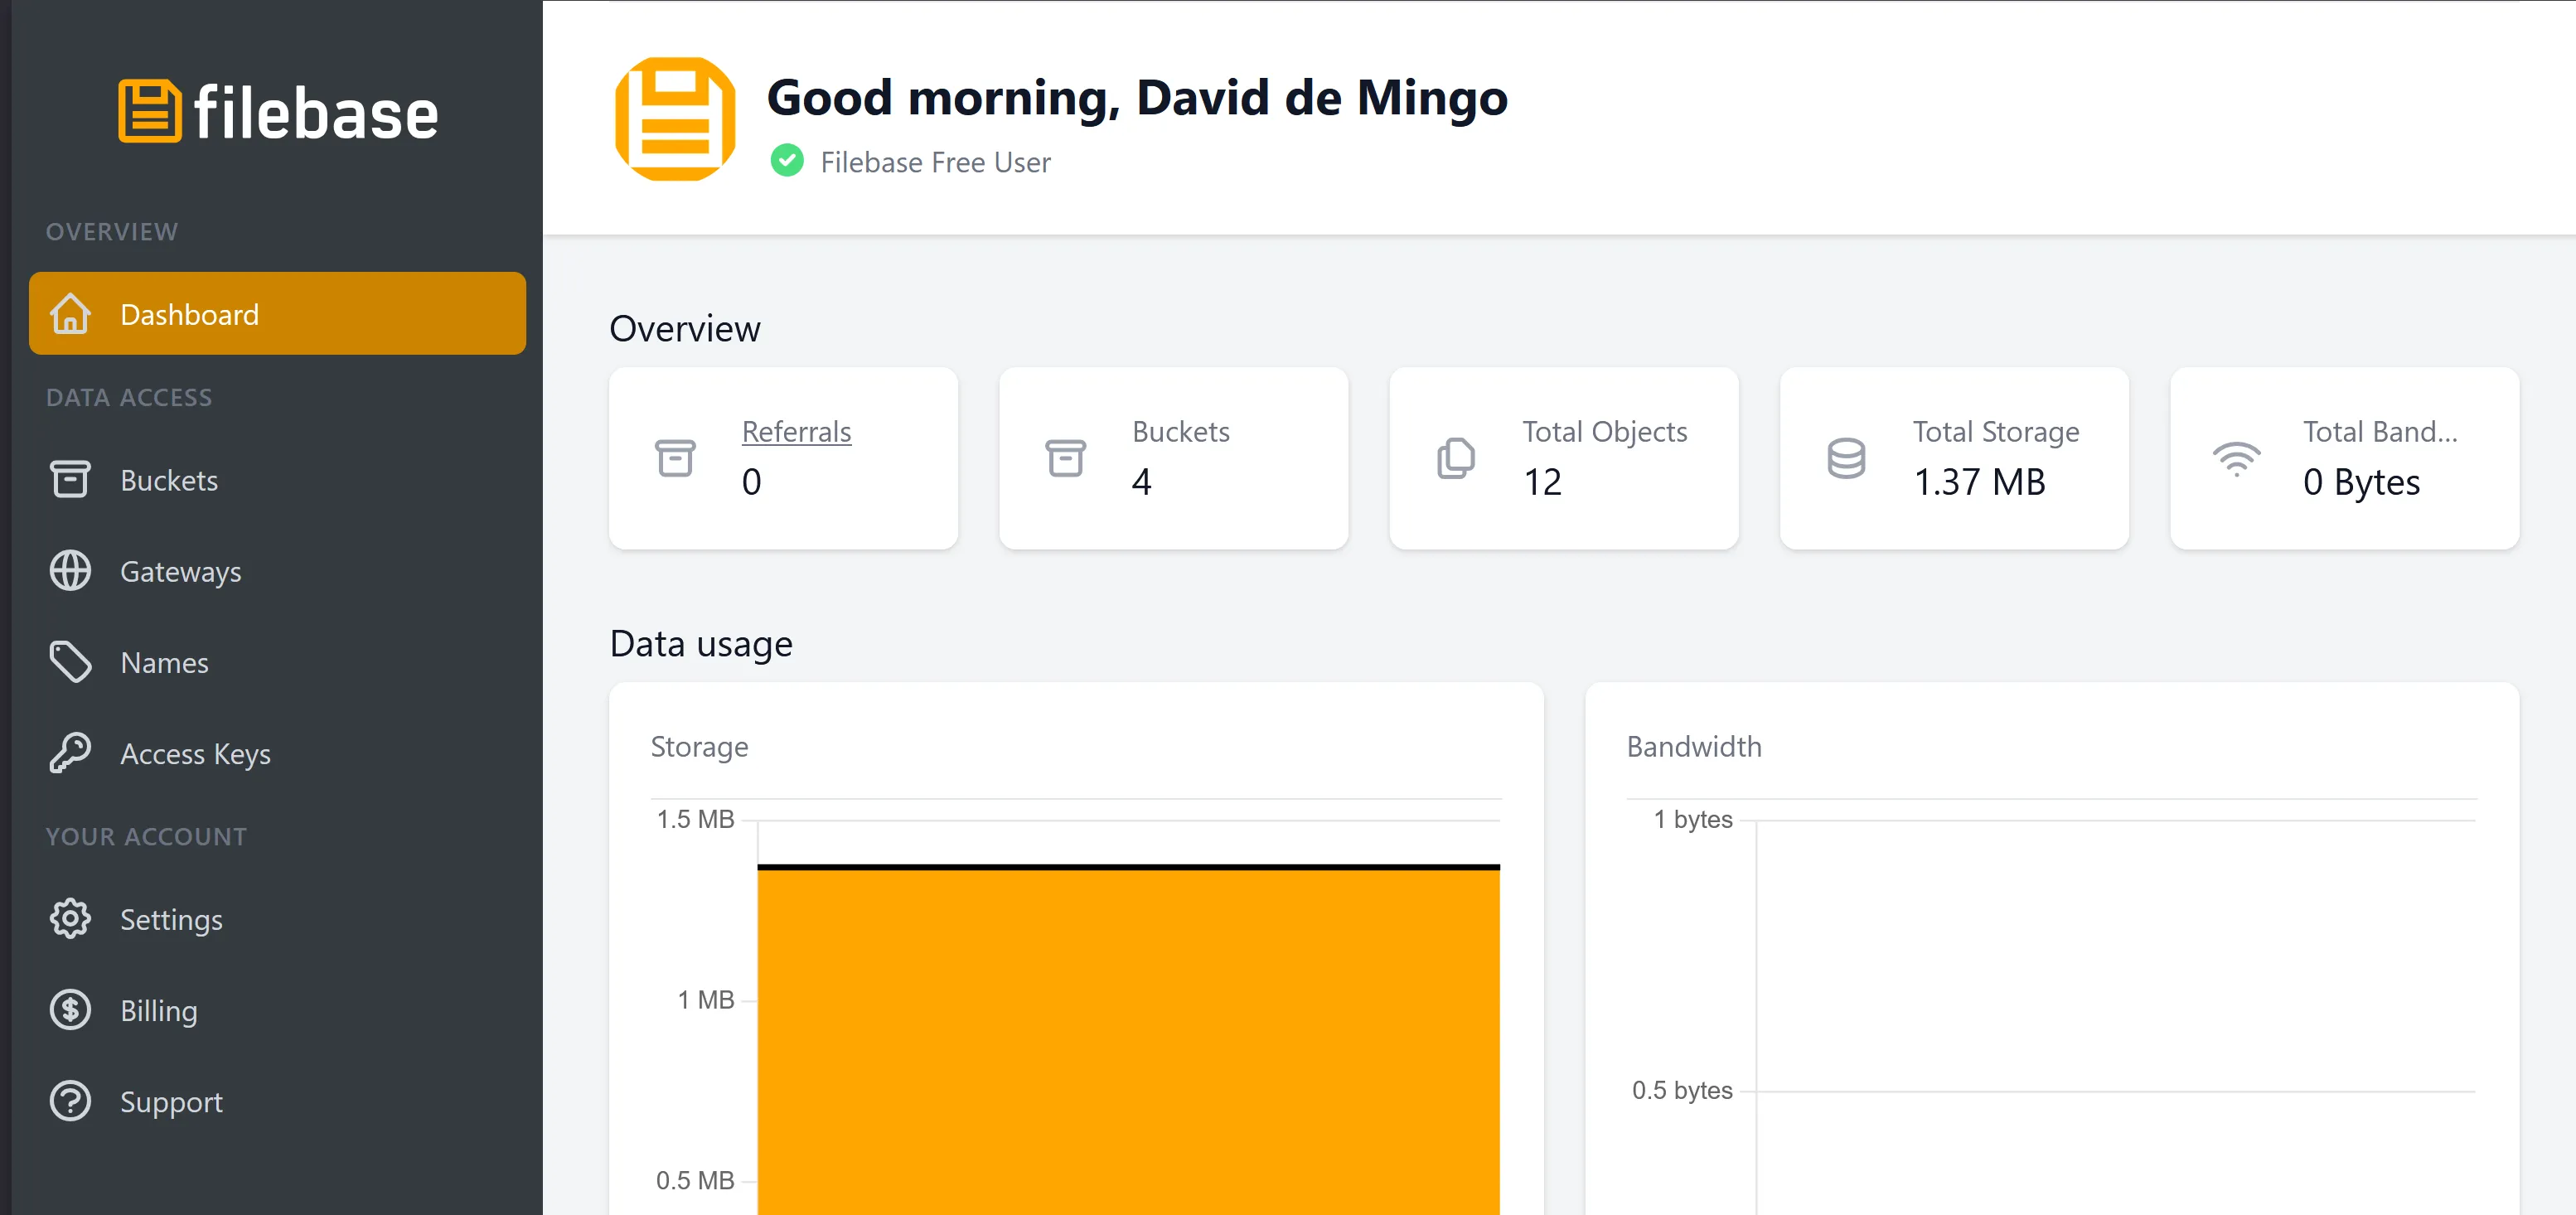
Task: Click the Total Bandwidth wifi icon
Action: click(2236, 459)
